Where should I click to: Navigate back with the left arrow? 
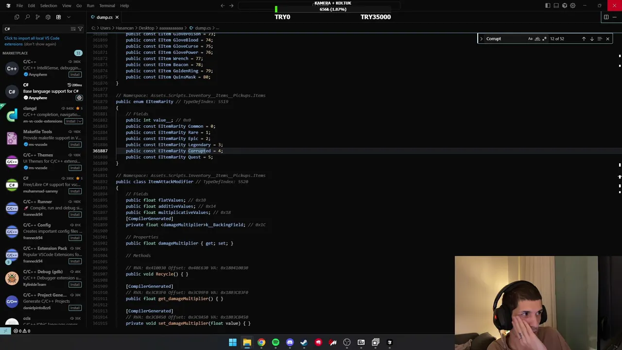[223, 5]
